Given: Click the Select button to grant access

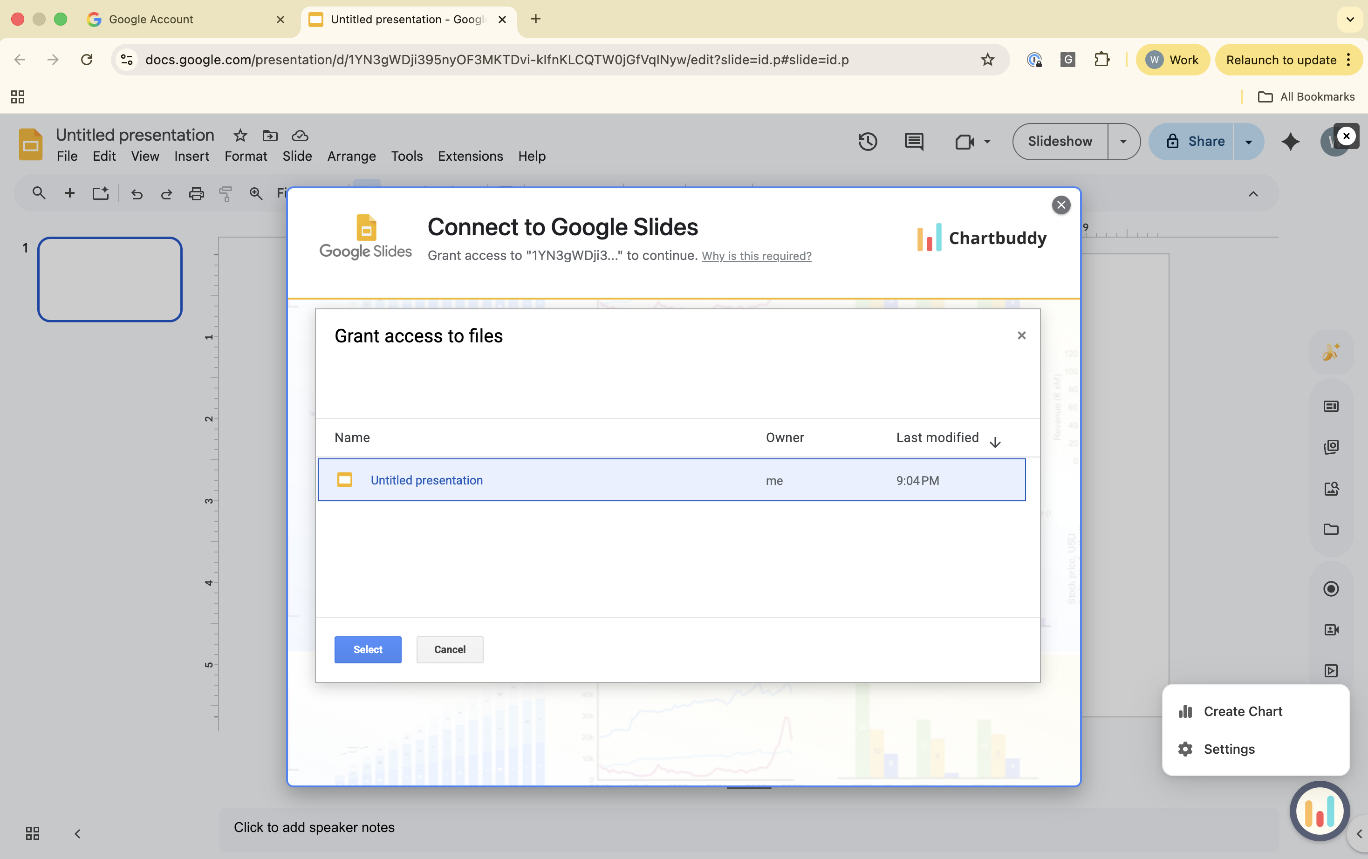Looking at the screenshot, I should 368,649.
